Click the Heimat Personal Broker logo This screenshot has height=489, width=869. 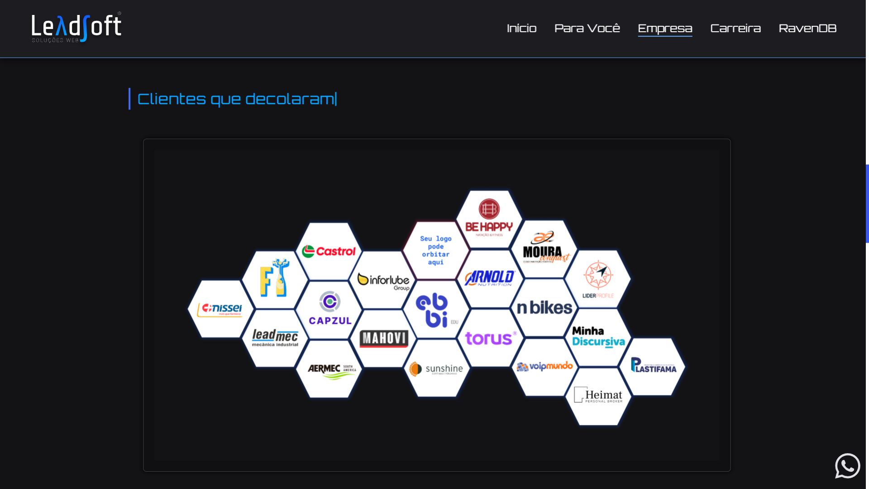(598, 395)
